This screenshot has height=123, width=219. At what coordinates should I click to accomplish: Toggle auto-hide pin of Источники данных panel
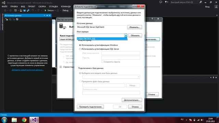pyautogui.click(x=47, y=15)
